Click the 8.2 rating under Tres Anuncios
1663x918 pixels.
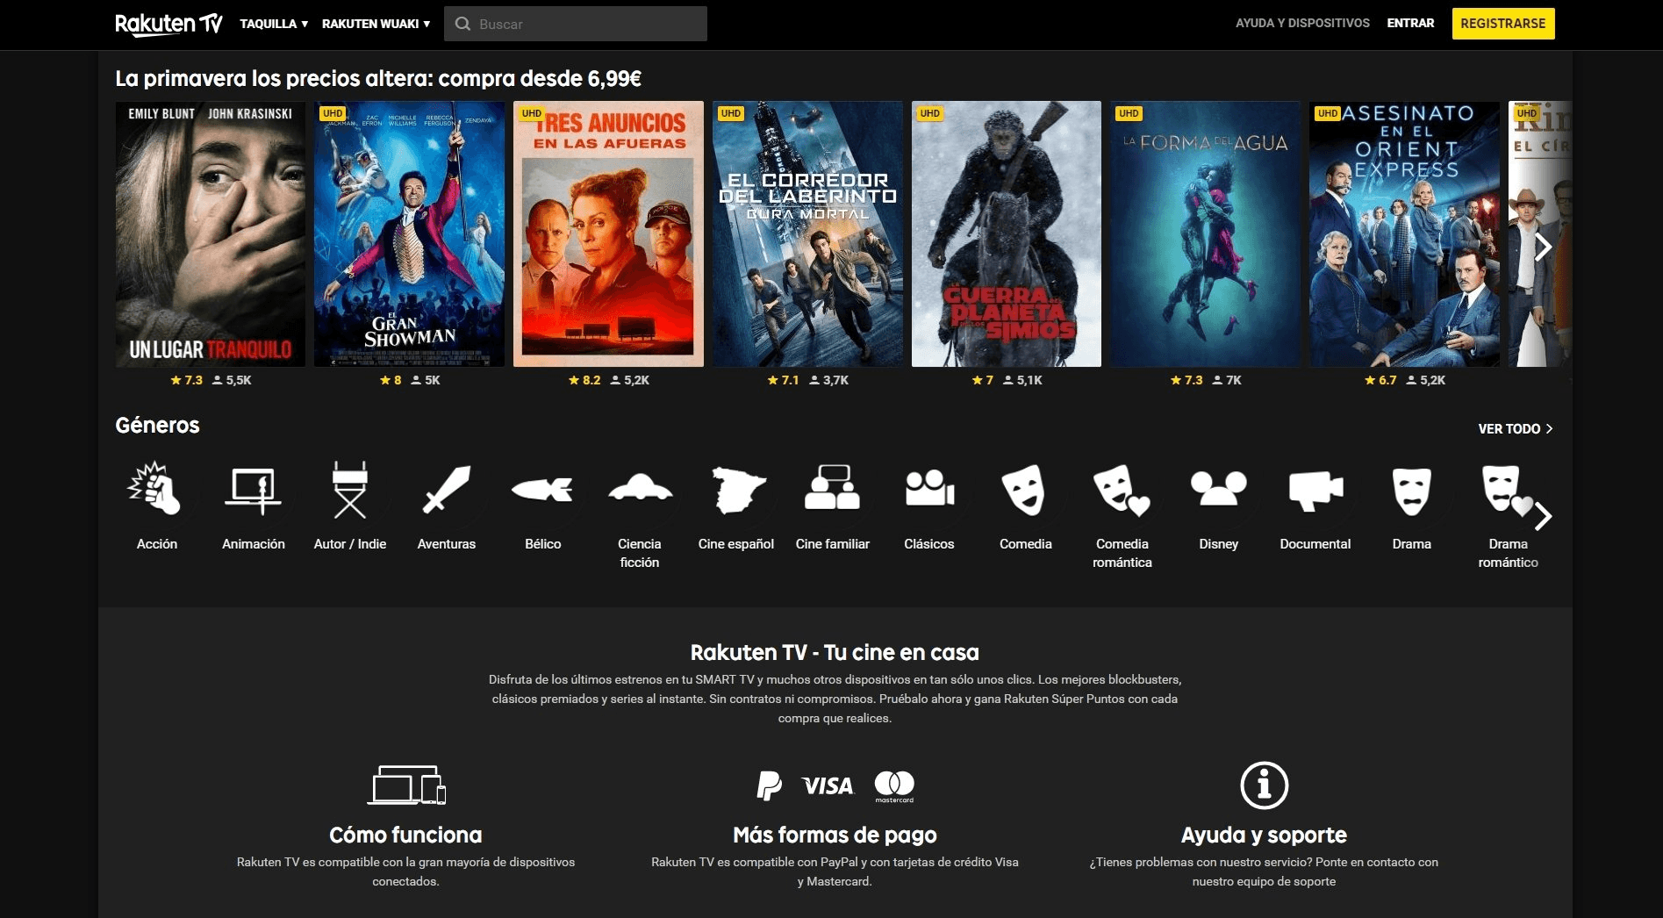pos(584,380)
